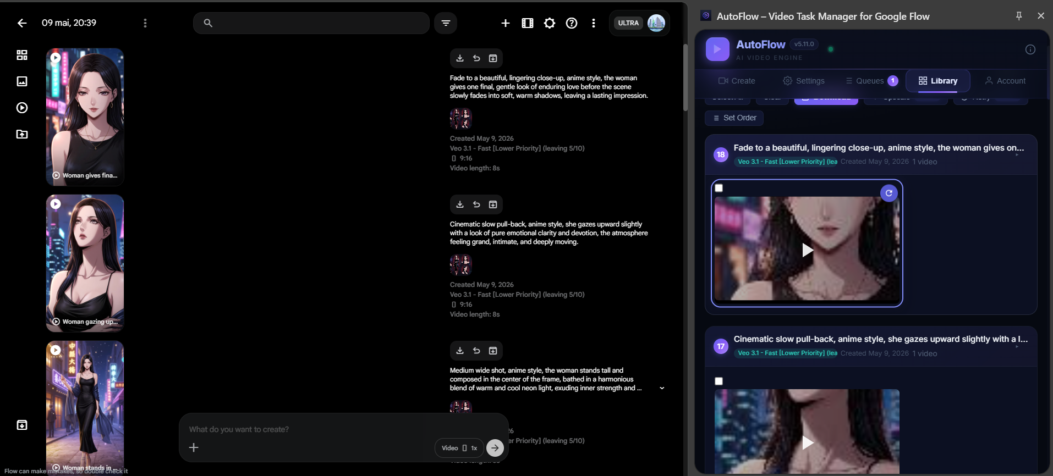Open the filter options next to search
Image resolution: width=1053 pixels, height=476 pixels.
[446, 23]
